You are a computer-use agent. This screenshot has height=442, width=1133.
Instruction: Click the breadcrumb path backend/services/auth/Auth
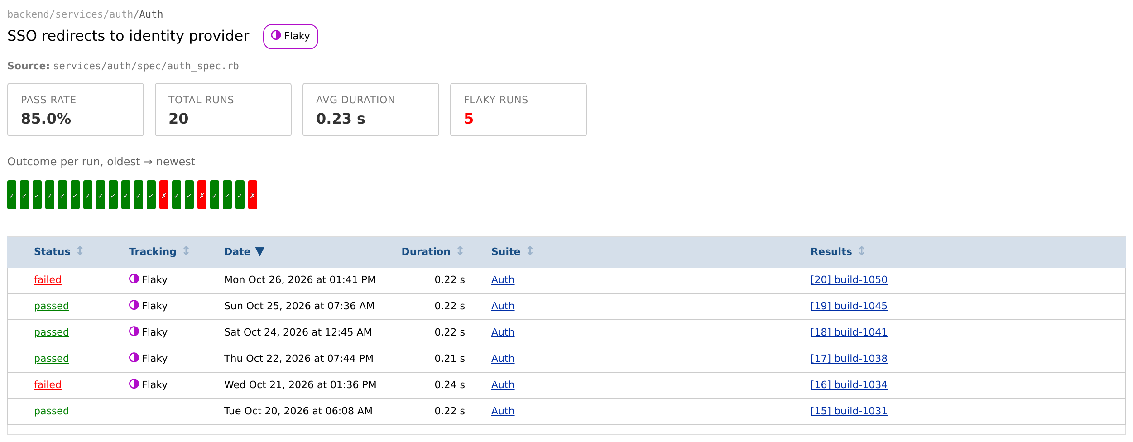[x=85, y=14]
